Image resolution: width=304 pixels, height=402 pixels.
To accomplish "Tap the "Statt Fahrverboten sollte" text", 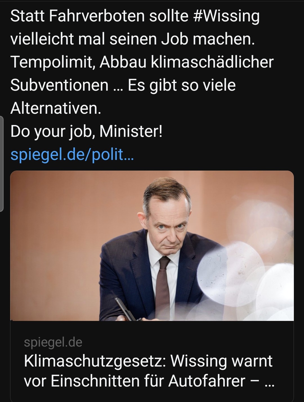I will tap(99, 16).
